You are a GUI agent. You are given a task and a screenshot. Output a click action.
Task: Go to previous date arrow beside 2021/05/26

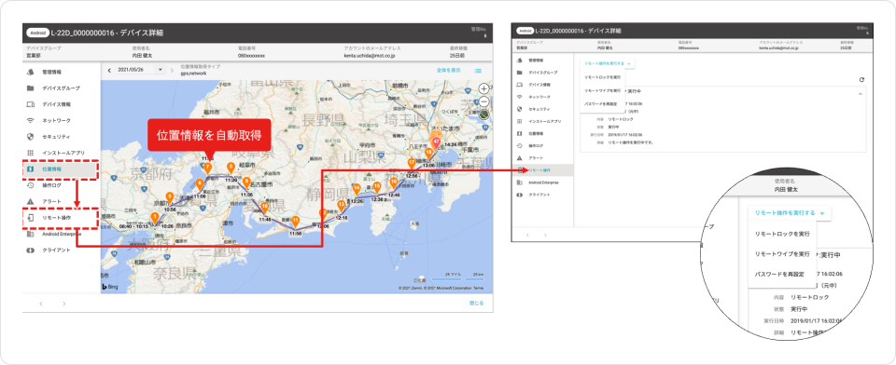[x=108, y=70]
